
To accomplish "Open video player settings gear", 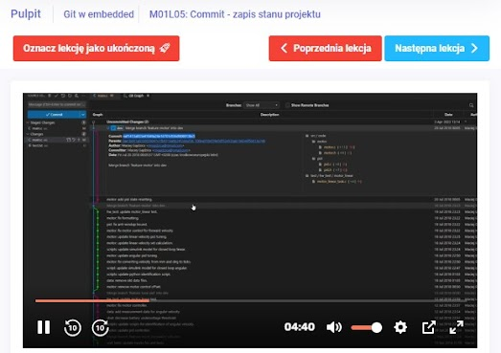I will (400, 327).
